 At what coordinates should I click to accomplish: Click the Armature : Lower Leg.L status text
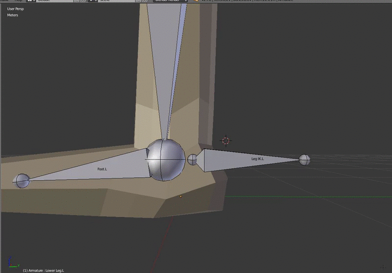(x=44, y=271)
